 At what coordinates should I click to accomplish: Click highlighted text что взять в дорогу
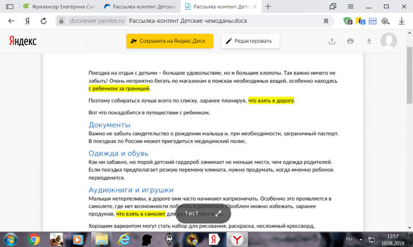271,101
